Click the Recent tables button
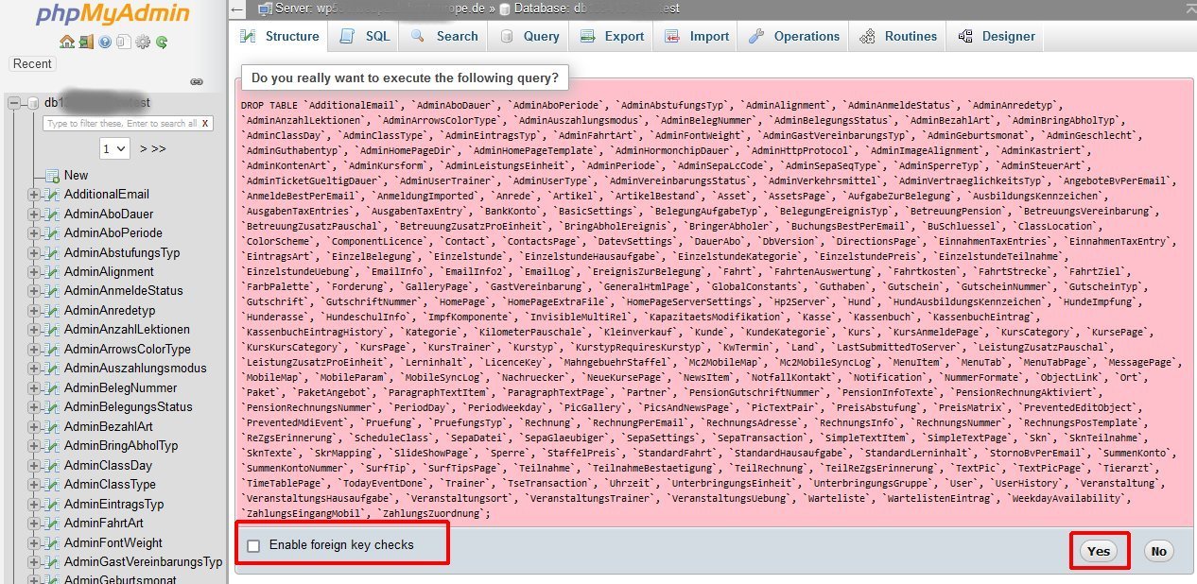Image resolution: width=1197 pixels, height=584 pixels. coord(32,63)
